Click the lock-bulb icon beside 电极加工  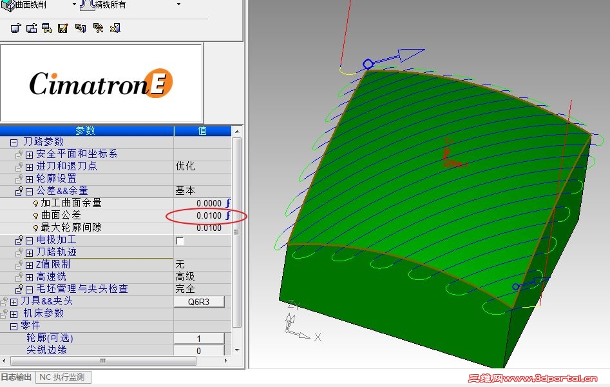click(x=19, y=241)
